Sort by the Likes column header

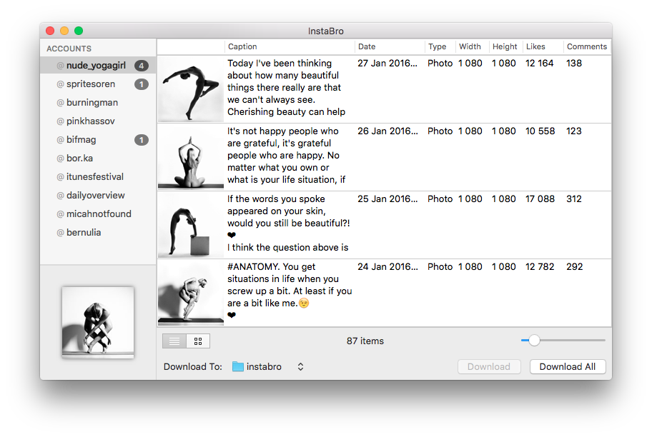click(543, 46)
